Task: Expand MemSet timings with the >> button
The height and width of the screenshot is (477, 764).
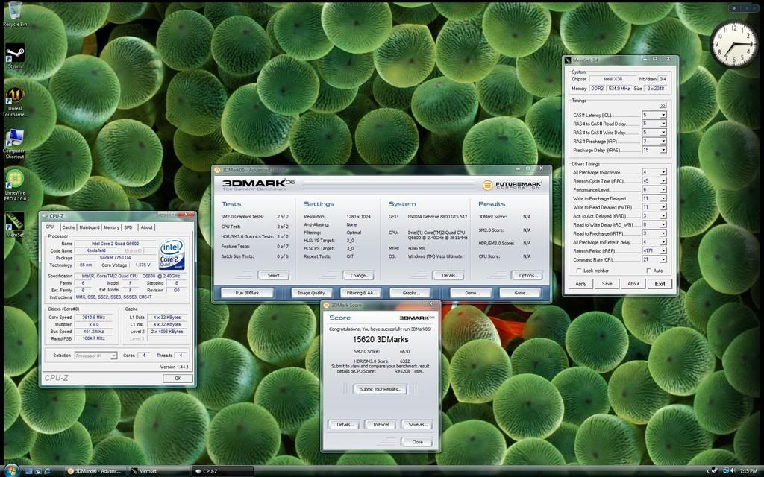Action: click(x=663, y=105)
